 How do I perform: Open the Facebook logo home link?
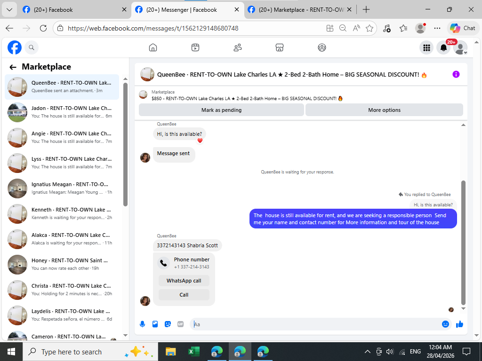[x=15, y=47]
